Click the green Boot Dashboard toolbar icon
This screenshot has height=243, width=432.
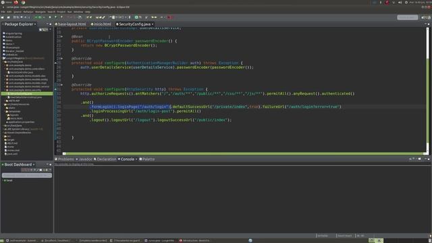pos(136,18)
